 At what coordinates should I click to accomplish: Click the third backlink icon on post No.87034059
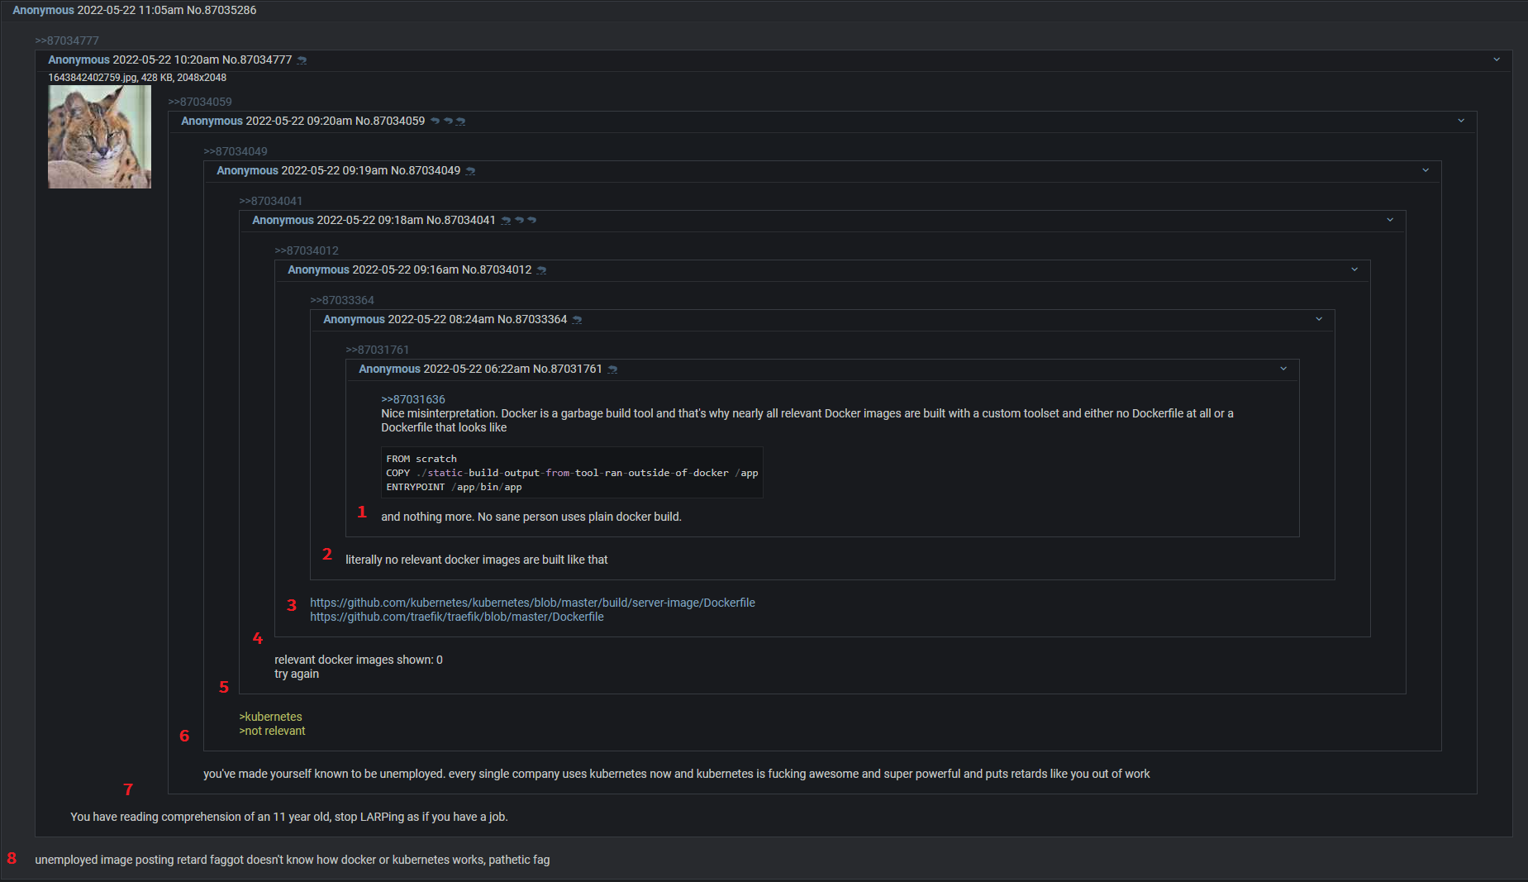point(461,122)
